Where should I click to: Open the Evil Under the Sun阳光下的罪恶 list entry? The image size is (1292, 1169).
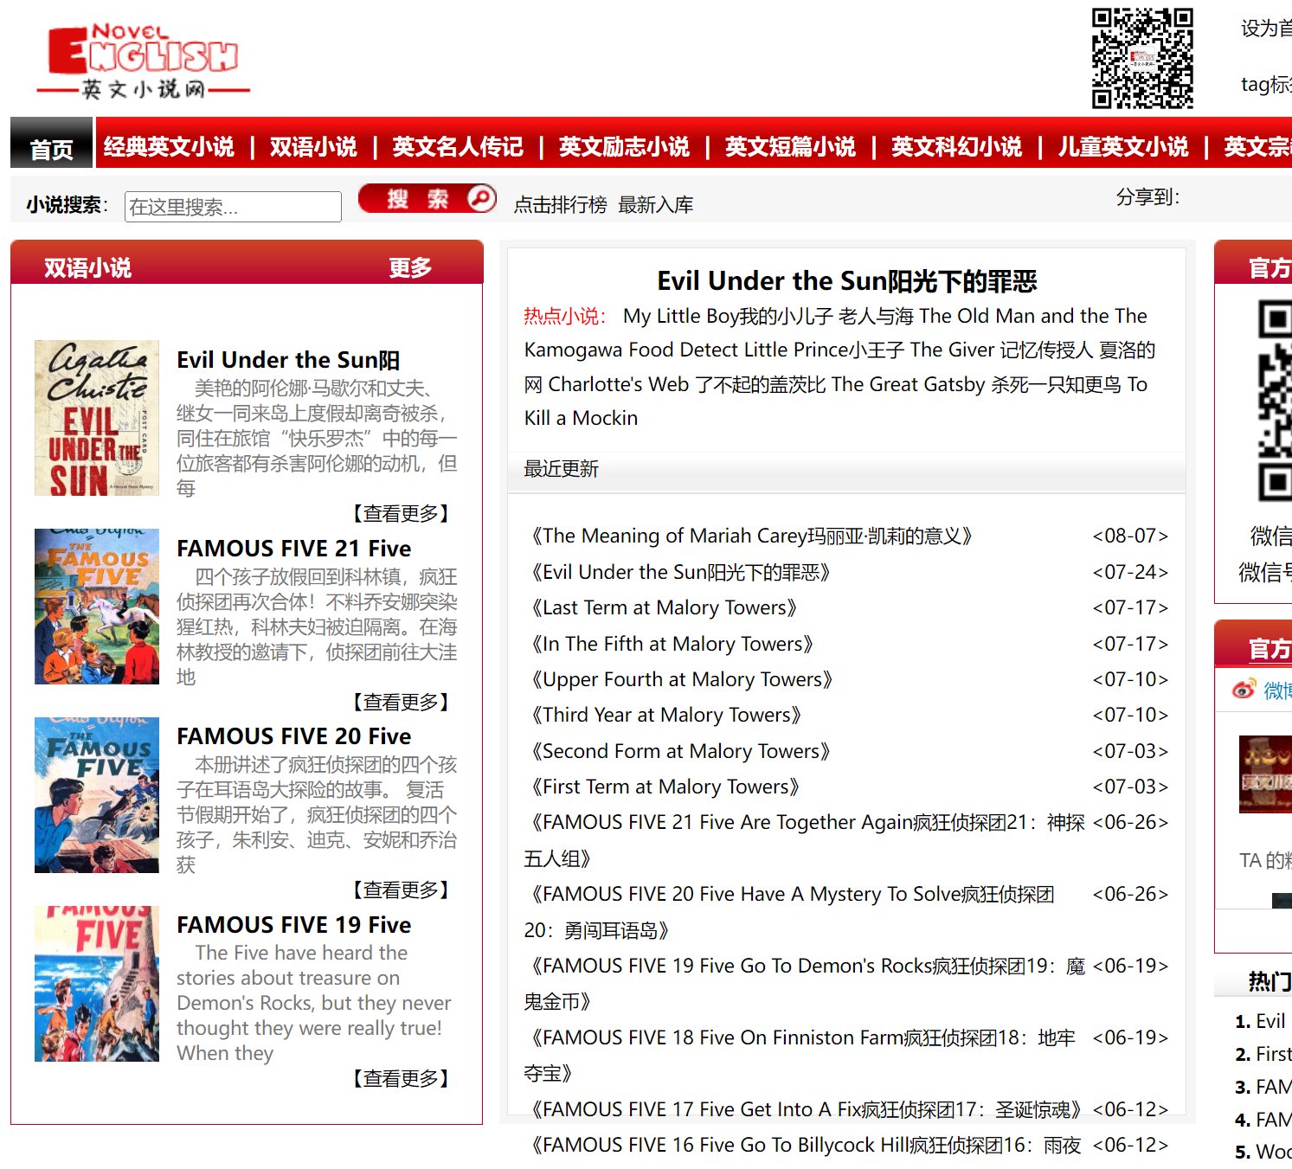pos(682,572)
